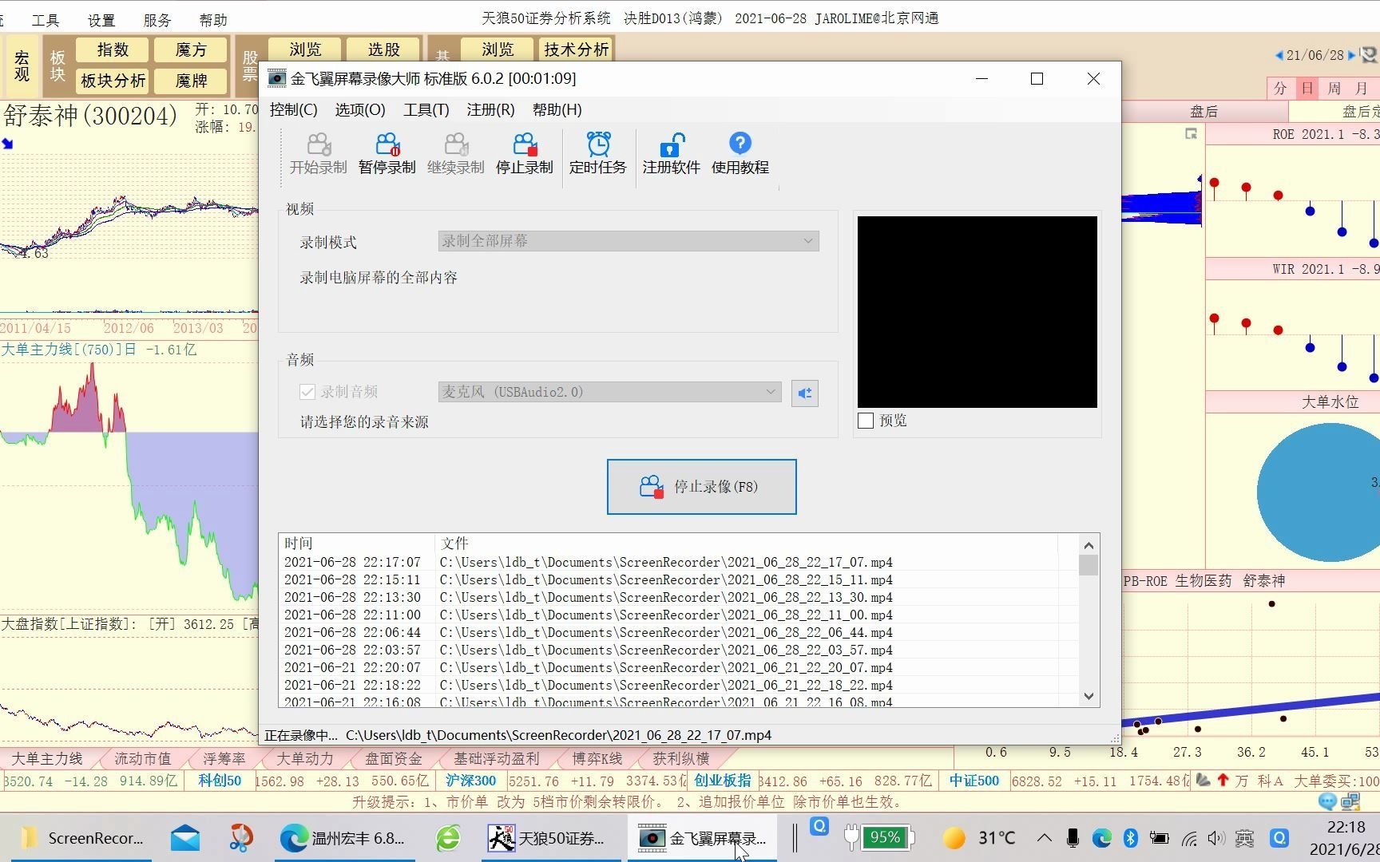
Task: Switch to 博弈K线 bottom tab
Action: [597, 758]
